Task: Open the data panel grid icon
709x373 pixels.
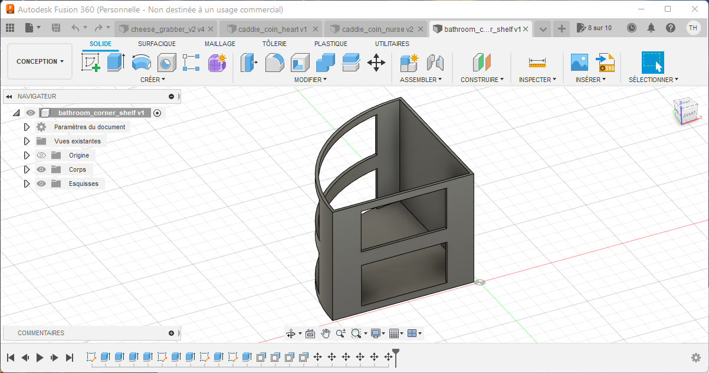Action: tap(10, 28)
